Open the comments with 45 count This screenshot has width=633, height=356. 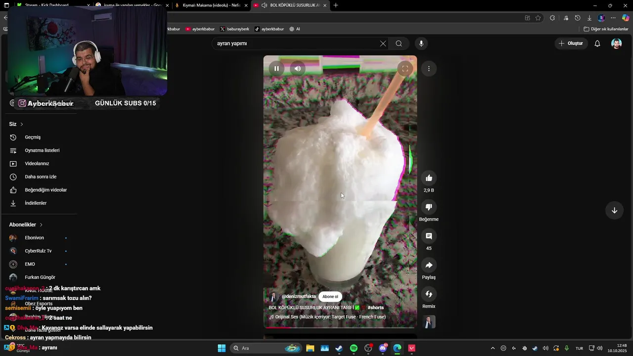click(429, 236)
